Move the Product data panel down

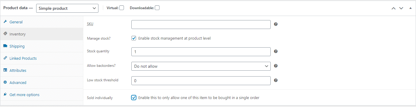[x=401, y=8]
